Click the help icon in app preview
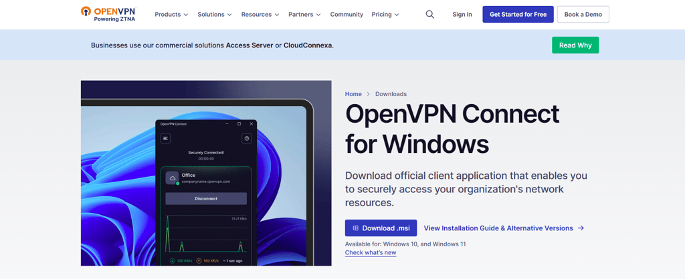 tap(247, 139)
